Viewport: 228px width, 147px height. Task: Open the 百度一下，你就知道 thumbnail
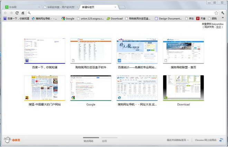pyautogui.click(x=45, y=51)
